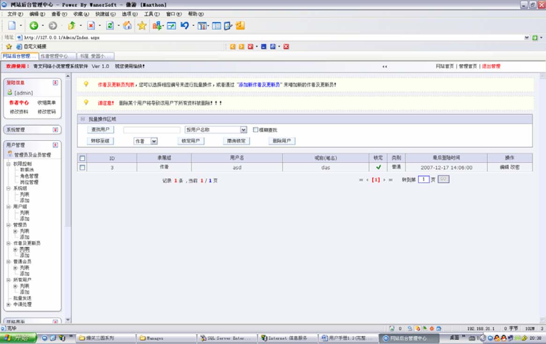546x344 pixels.
Task: Click the Windows Start button
Action: (18, 338)
